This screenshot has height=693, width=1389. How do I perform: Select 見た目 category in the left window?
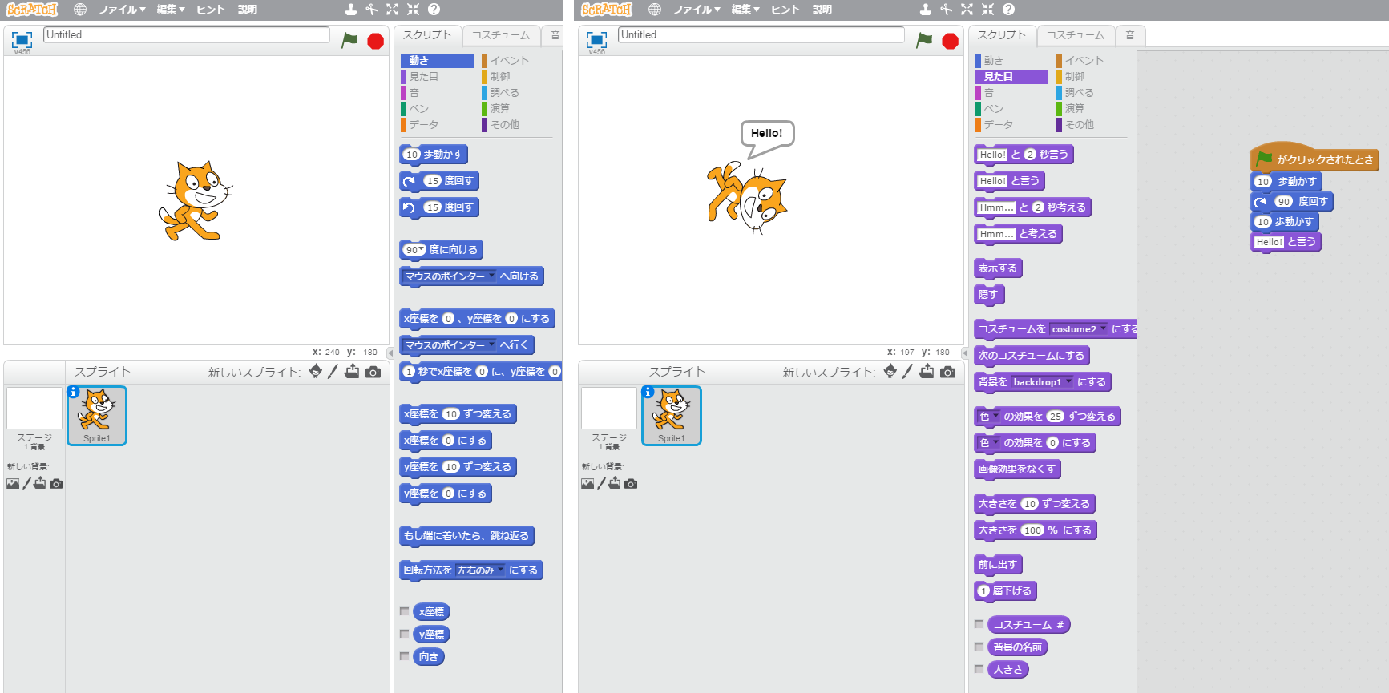437,77
